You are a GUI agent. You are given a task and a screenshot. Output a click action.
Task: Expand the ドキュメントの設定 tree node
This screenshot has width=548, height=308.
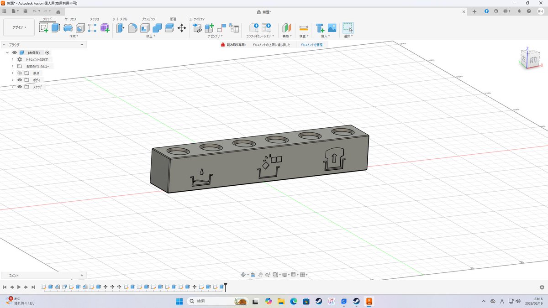coord(13,59)
